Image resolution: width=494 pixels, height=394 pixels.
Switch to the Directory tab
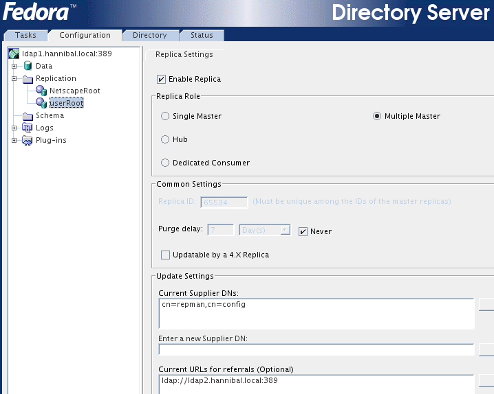150,35
